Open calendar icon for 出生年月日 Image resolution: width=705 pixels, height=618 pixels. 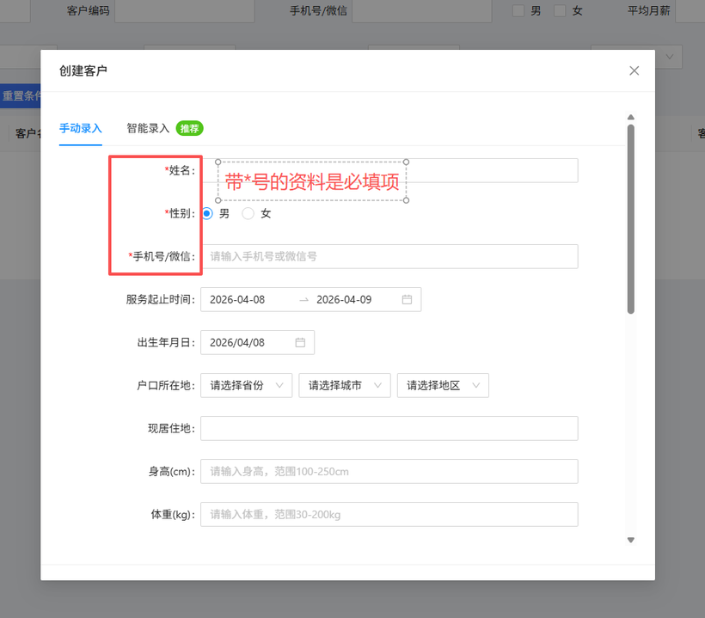point(300,342)
